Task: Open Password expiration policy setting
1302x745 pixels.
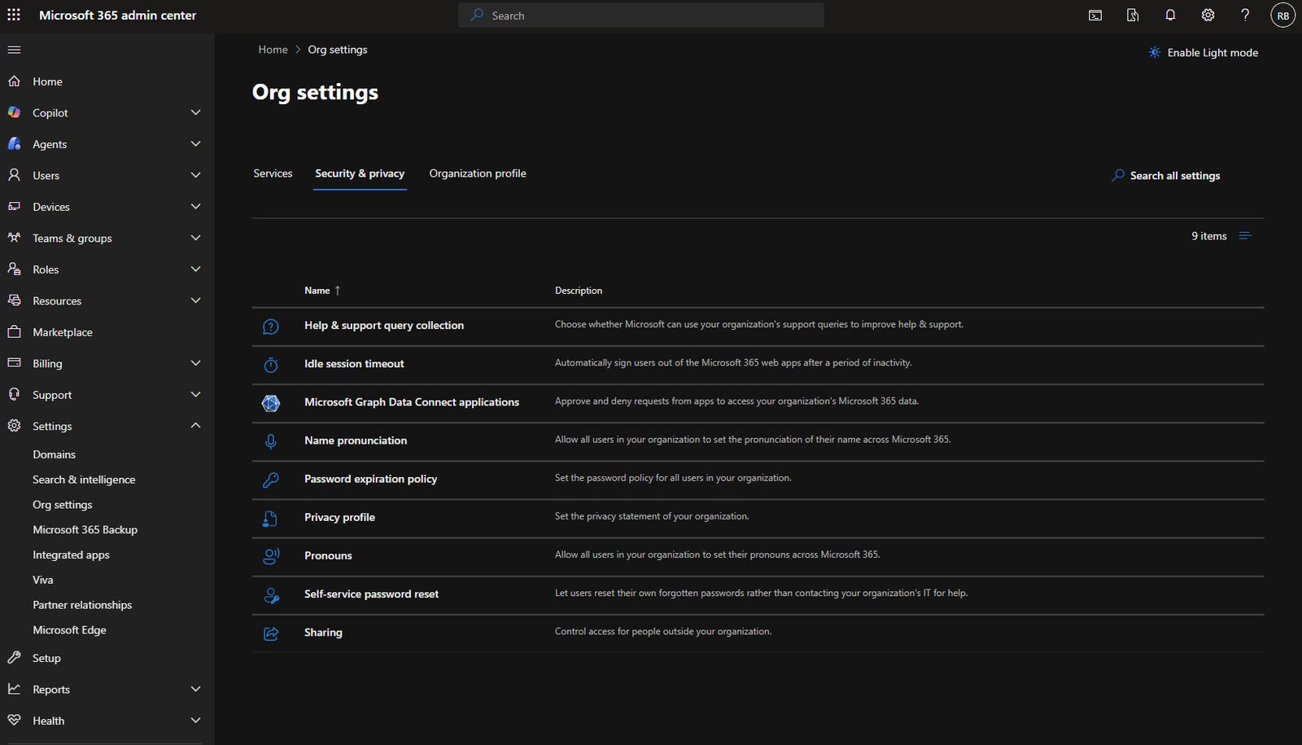Action: [x=370, y=479]
